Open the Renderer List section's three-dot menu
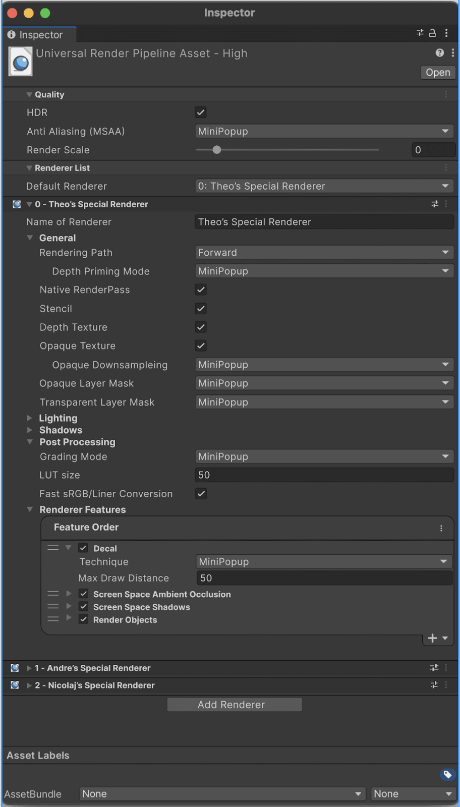Viewport: 460px width, 807px height. 446,167
